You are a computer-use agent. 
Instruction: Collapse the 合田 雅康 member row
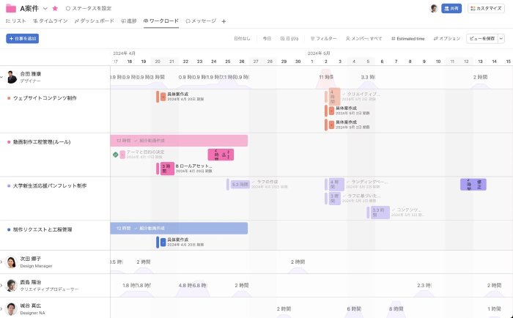[x=2, y=77]
